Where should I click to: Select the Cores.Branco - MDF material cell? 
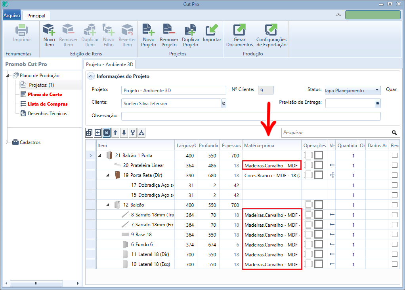click(272, 175)
